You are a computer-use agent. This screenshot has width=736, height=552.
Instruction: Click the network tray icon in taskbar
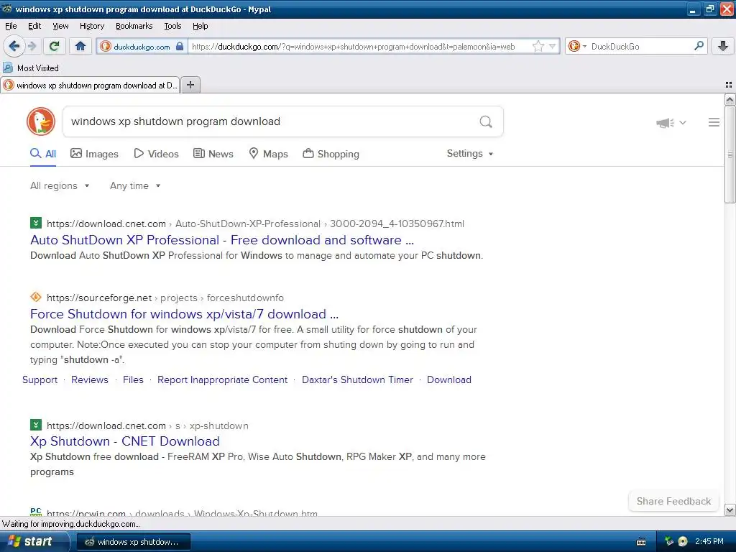point(669,541)
